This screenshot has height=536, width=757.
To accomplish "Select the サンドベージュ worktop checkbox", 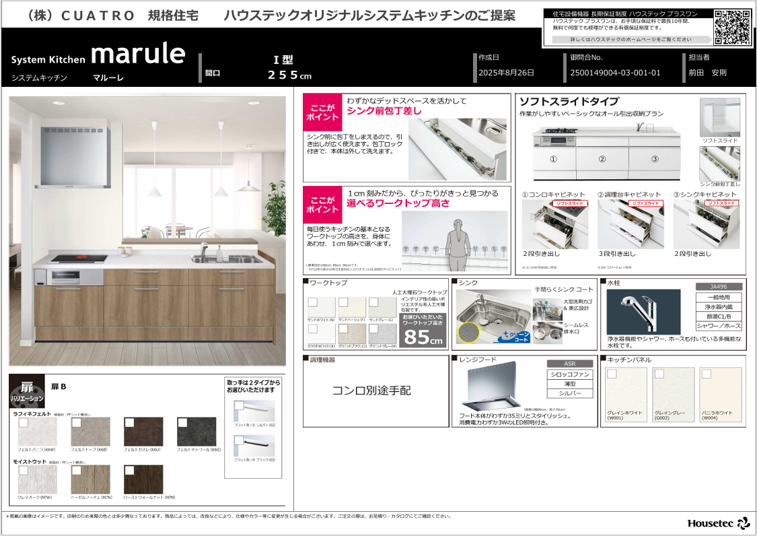I will pyautogui.click(x=344, y=302).
